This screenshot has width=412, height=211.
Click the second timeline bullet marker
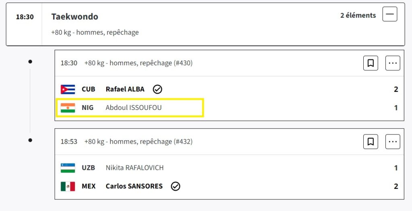point(30,140)
